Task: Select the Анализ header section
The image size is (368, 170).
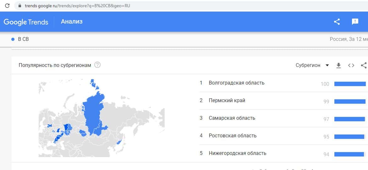Action: (72, 22)
